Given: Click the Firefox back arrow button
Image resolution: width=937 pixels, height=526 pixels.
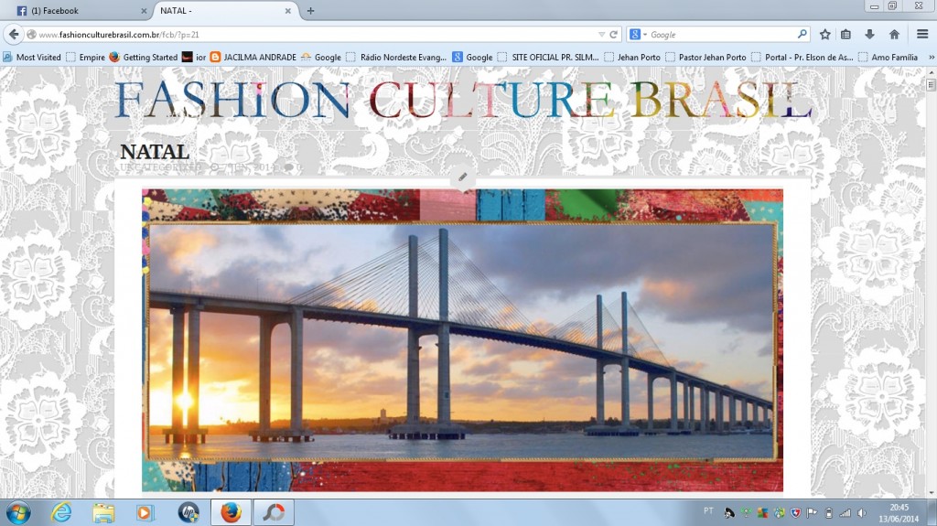Looking at the screenshot, I should [13, 34].
